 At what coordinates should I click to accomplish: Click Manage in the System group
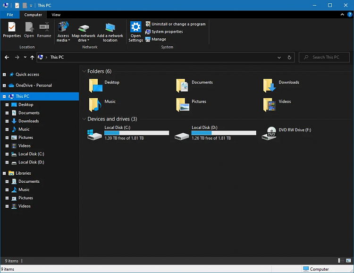[x=156, y=39]
